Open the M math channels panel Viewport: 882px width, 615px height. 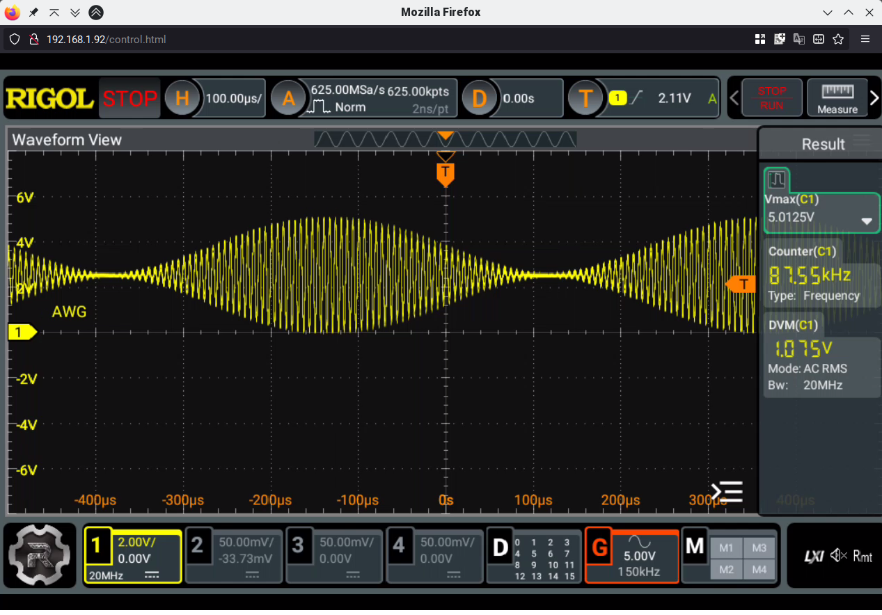694,547
